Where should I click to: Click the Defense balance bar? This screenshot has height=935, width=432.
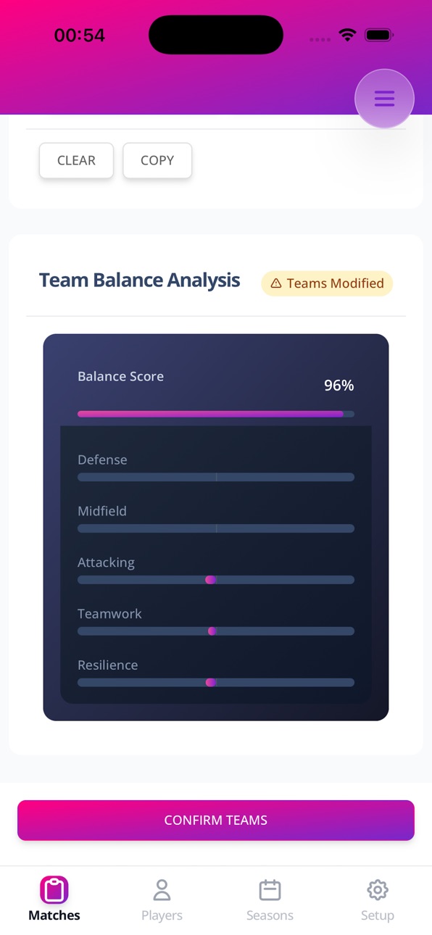(x=216, y=477)
